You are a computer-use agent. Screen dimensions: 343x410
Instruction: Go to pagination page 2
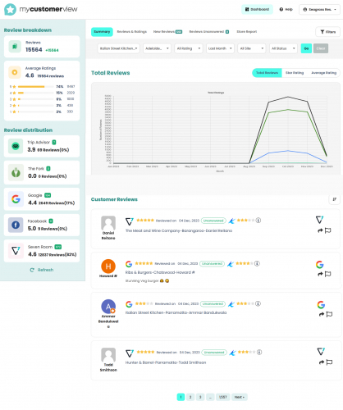pos(190,397)
